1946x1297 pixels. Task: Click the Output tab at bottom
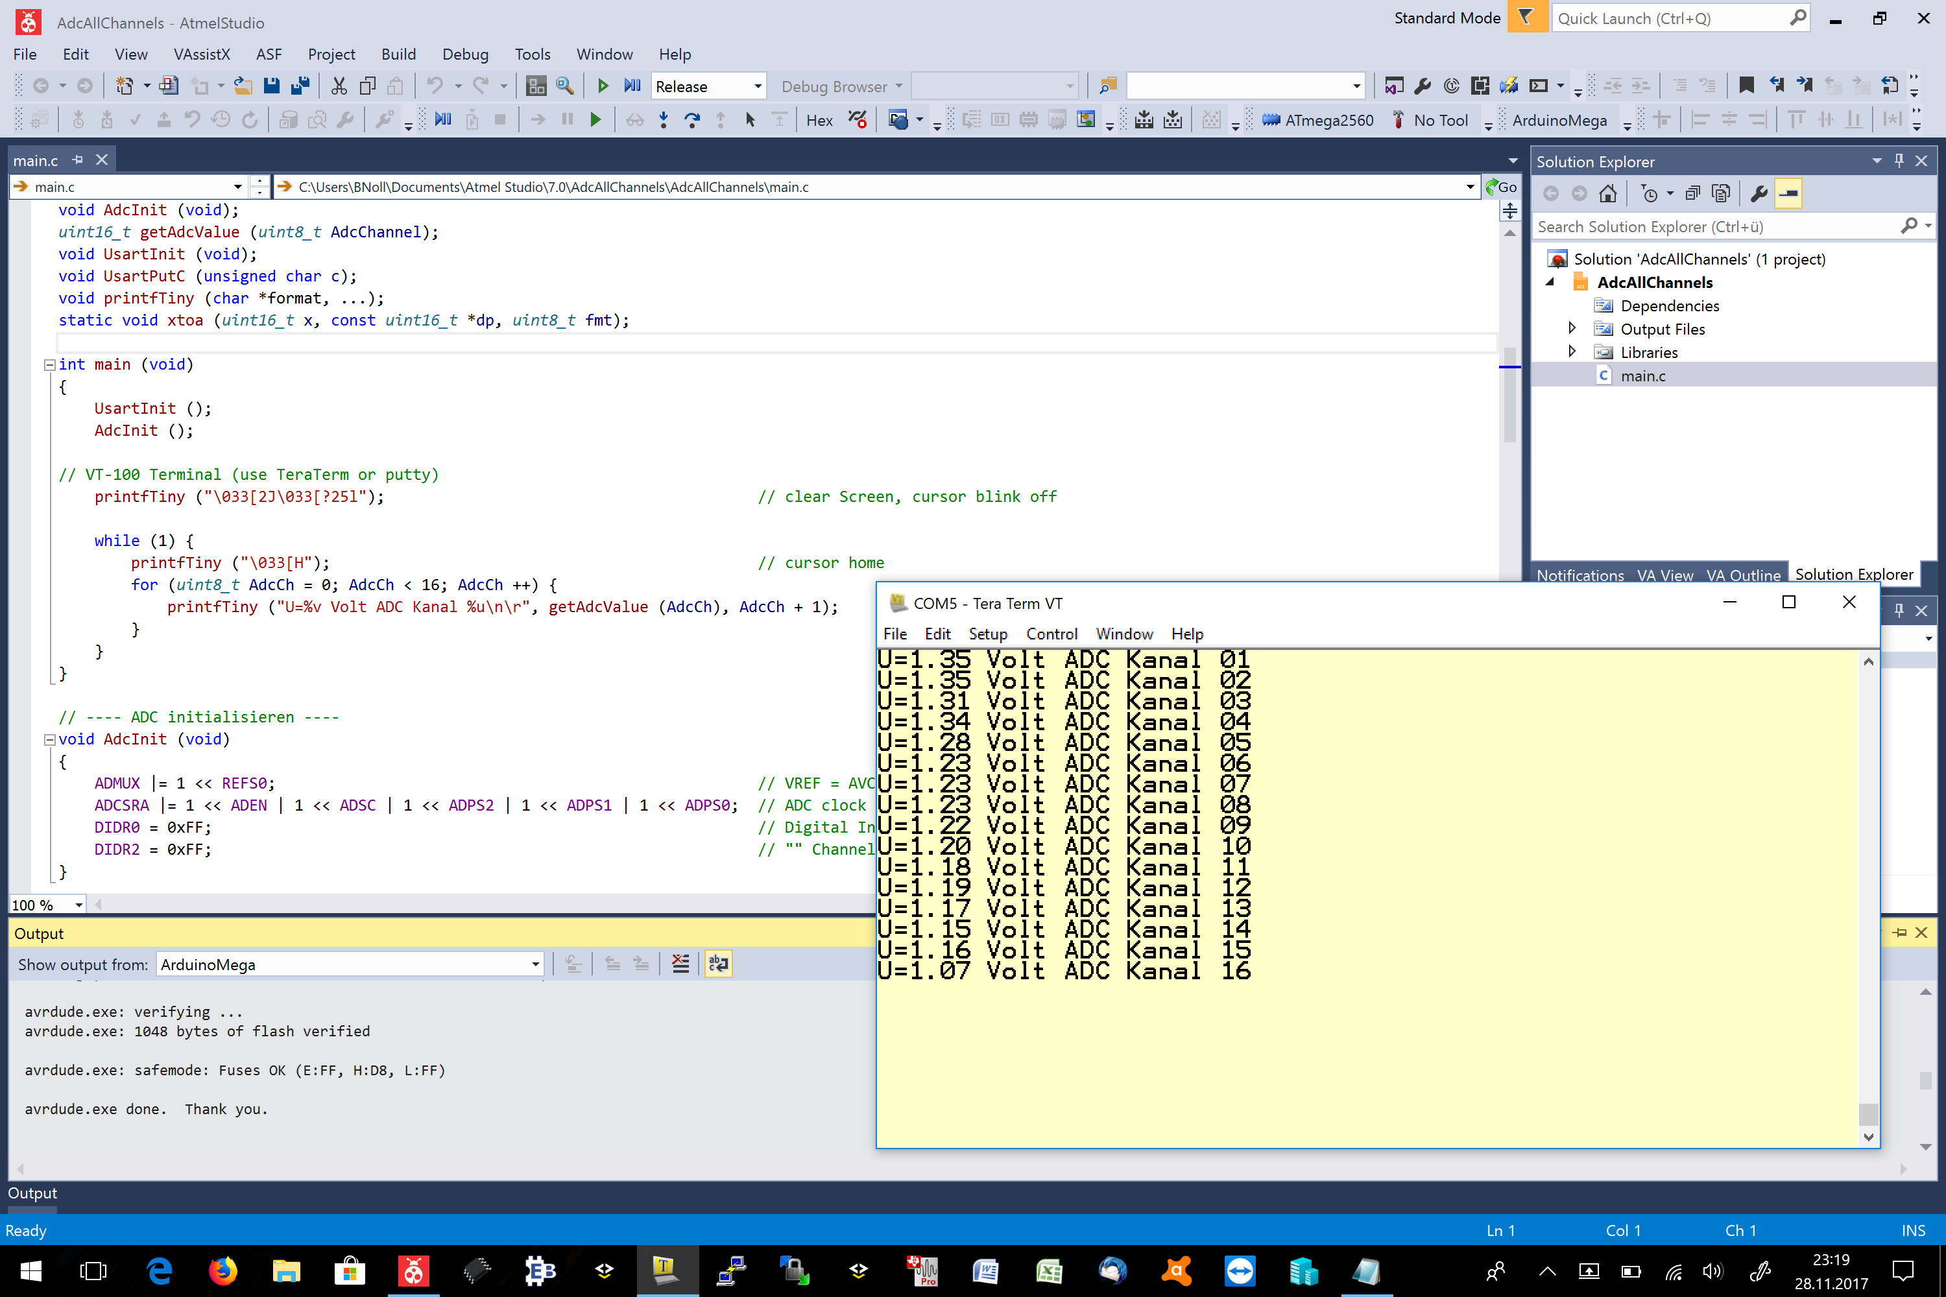click(32, 1193)
